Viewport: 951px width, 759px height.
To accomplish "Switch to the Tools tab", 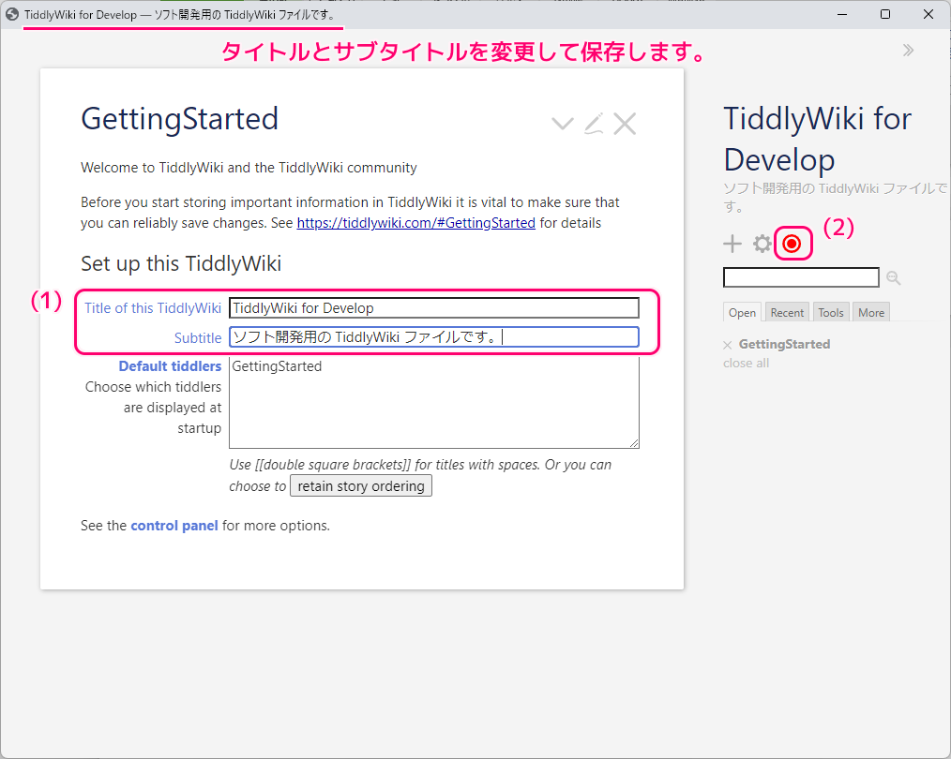I will 830,313.
